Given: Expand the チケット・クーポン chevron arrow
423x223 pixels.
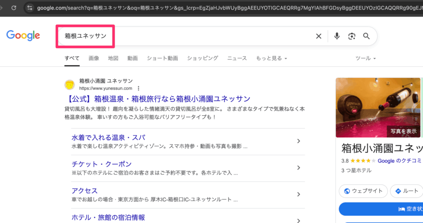Looking at the screenshot, I should (x=299, y=168).
